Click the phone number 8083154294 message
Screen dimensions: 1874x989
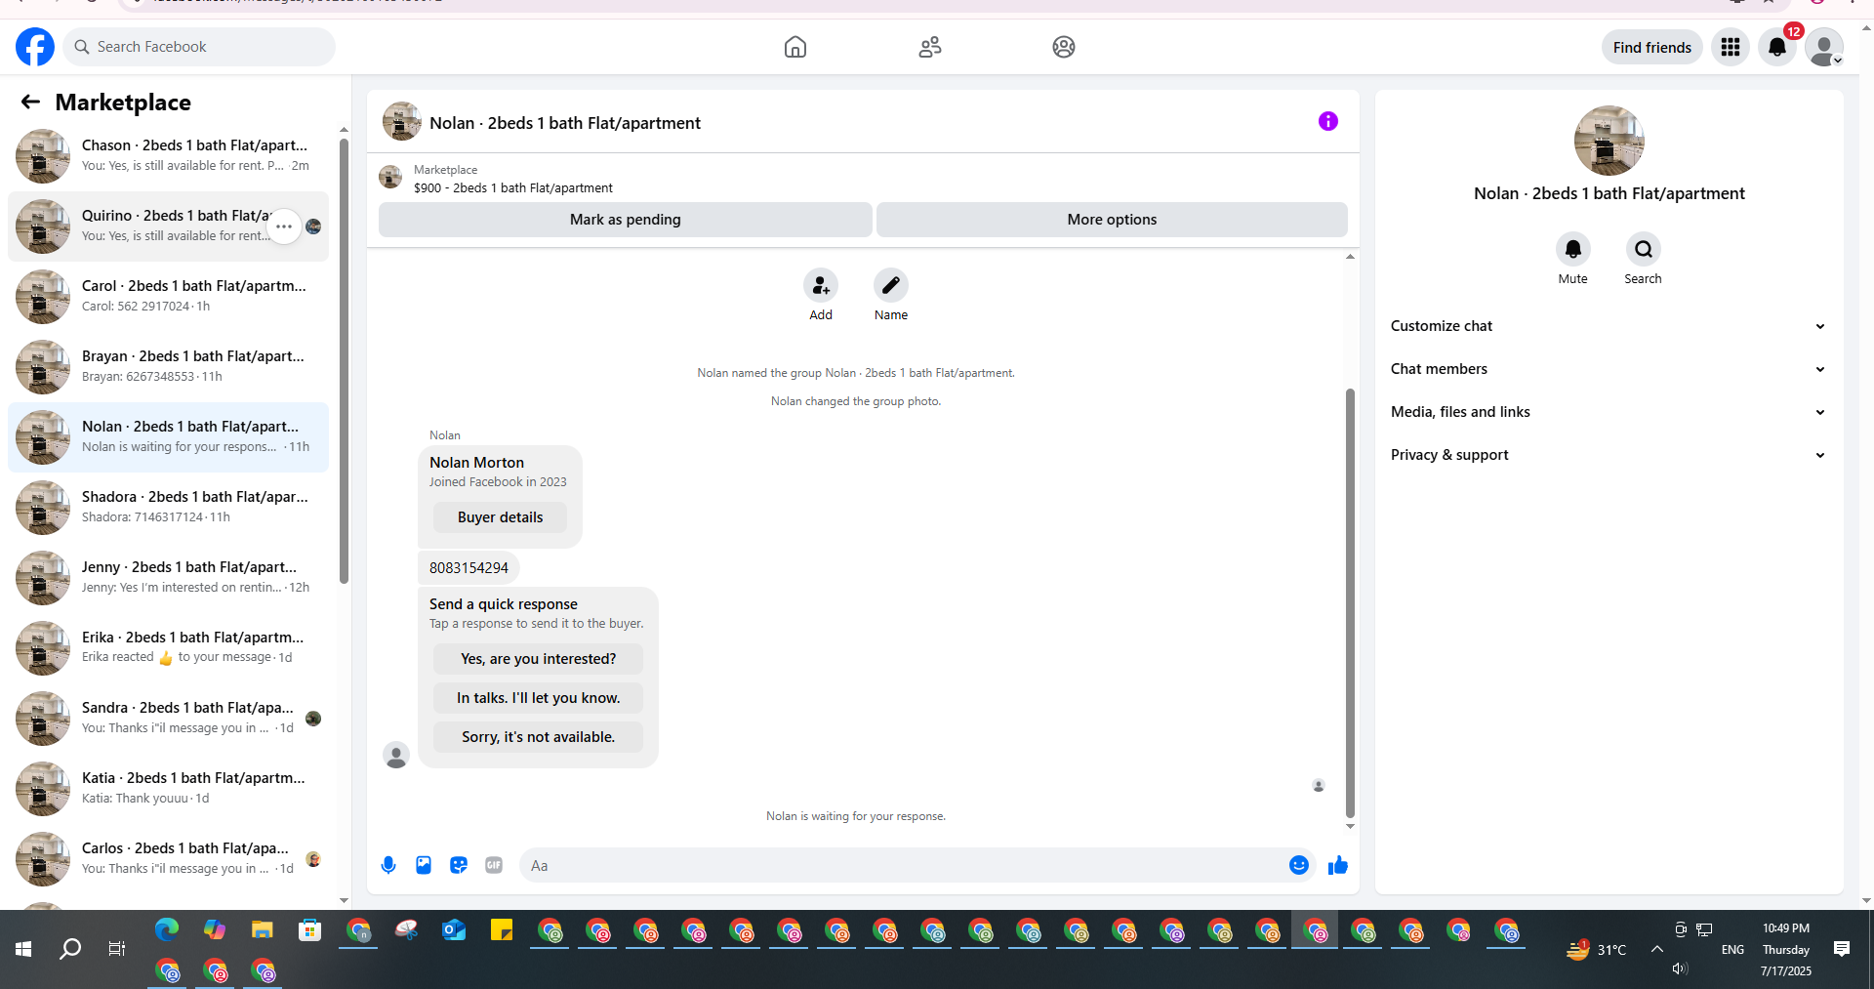(x=468, y=567)
